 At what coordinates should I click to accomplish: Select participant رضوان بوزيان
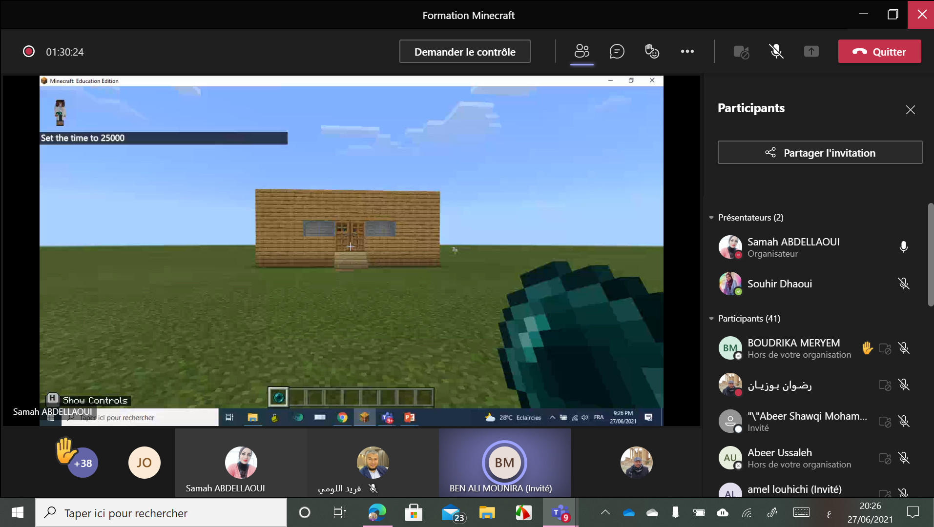(816, 385)
